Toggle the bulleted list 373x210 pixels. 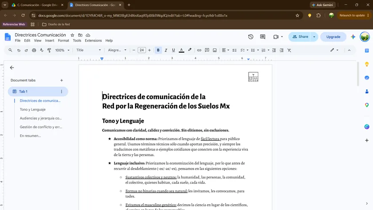point(253,50)
